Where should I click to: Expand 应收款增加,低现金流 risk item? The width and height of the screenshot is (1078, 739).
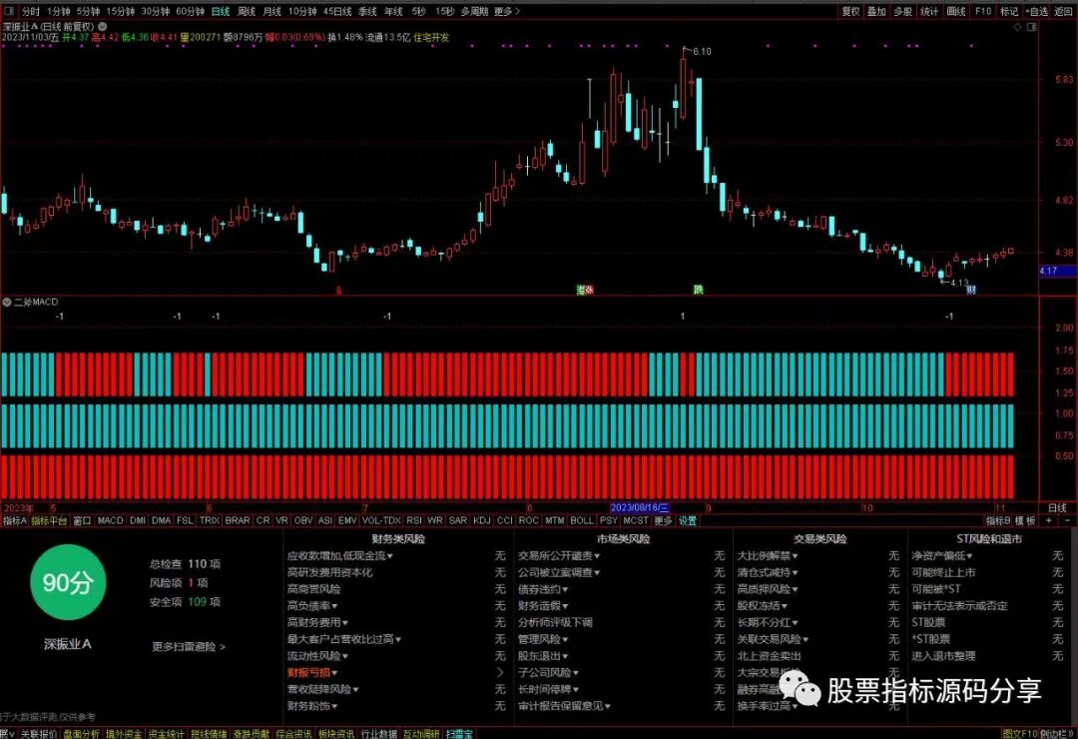click(x=339, y=555)
